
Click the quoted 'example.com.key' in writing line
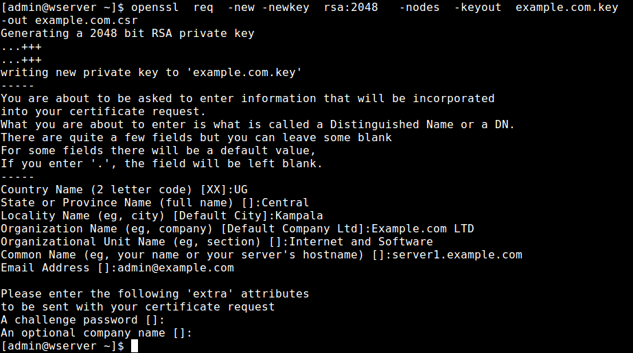[244, 72]
